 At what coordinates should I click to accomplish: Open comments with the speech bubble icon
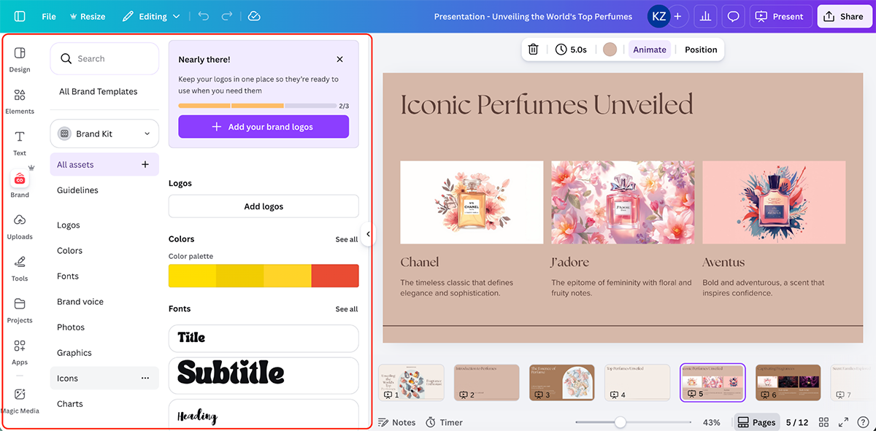point(733,15)
